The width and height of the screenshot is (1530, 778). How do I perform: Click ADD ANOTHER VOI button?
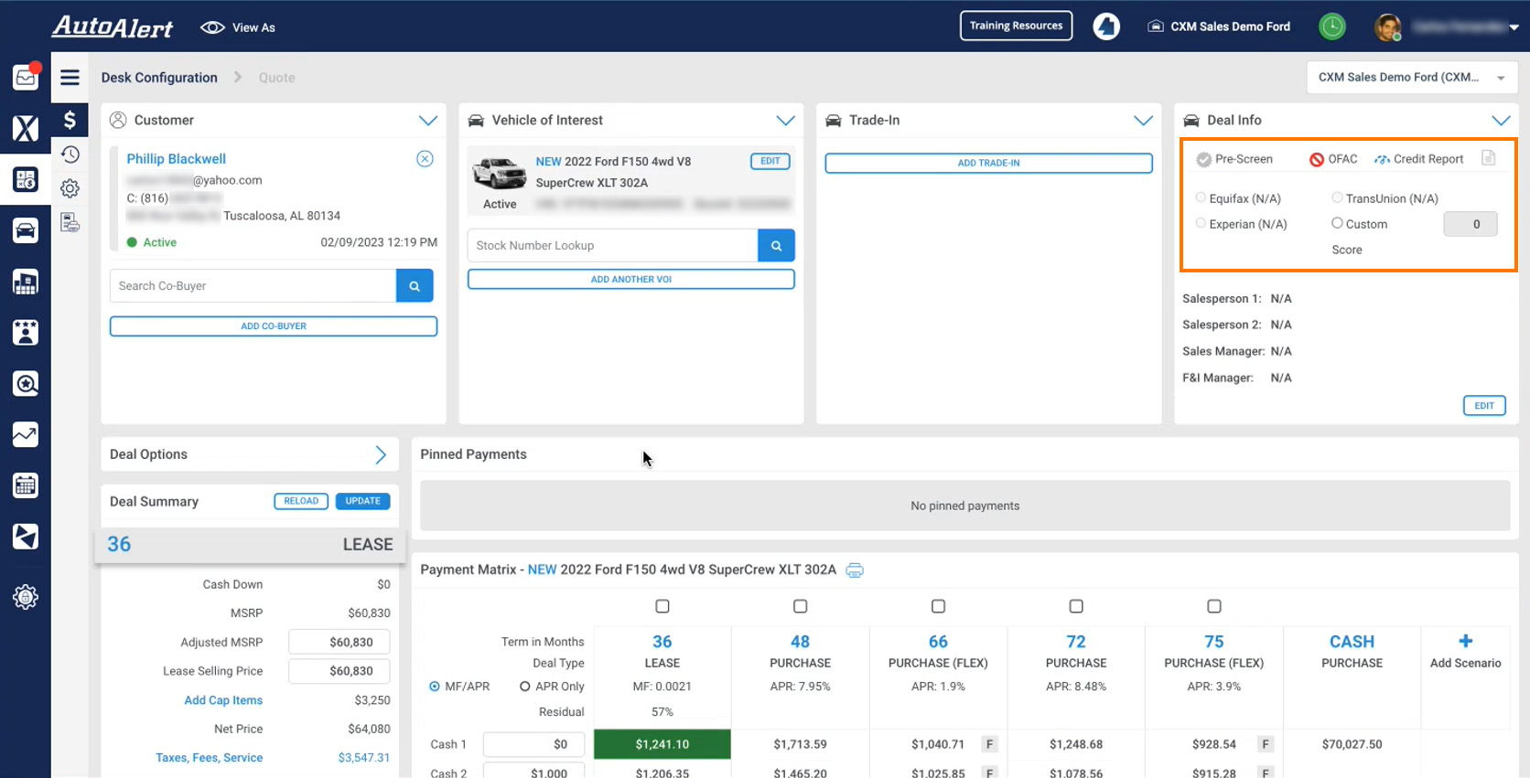[x=631, y=280]
